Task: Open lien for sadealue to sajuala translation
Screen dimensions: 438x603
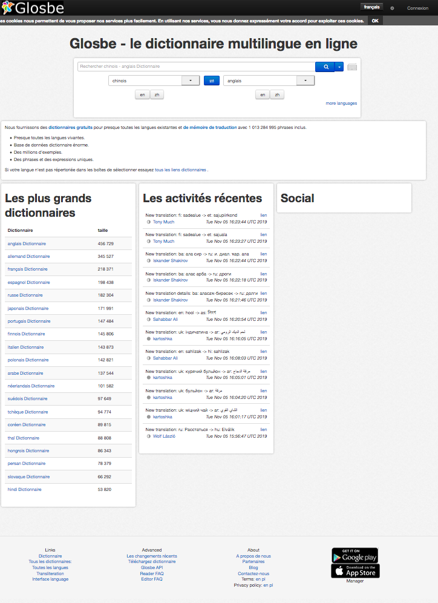Action: click(x=263, y=234)
